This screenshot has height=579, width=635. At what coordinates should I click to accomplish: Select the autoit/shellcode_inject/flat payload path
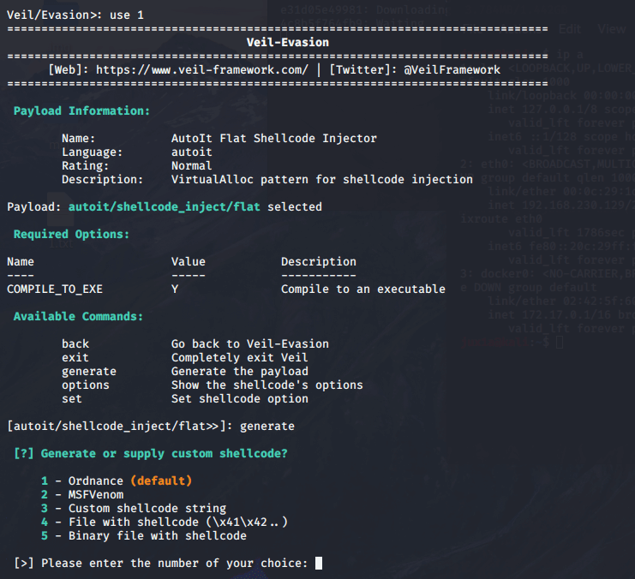(164, 207)
